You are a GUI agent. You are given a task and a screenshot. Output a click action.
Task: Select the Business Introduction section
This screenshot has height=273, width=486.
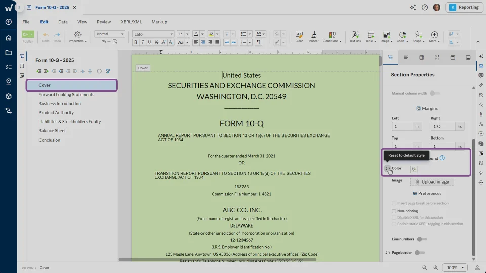(60, 103)
